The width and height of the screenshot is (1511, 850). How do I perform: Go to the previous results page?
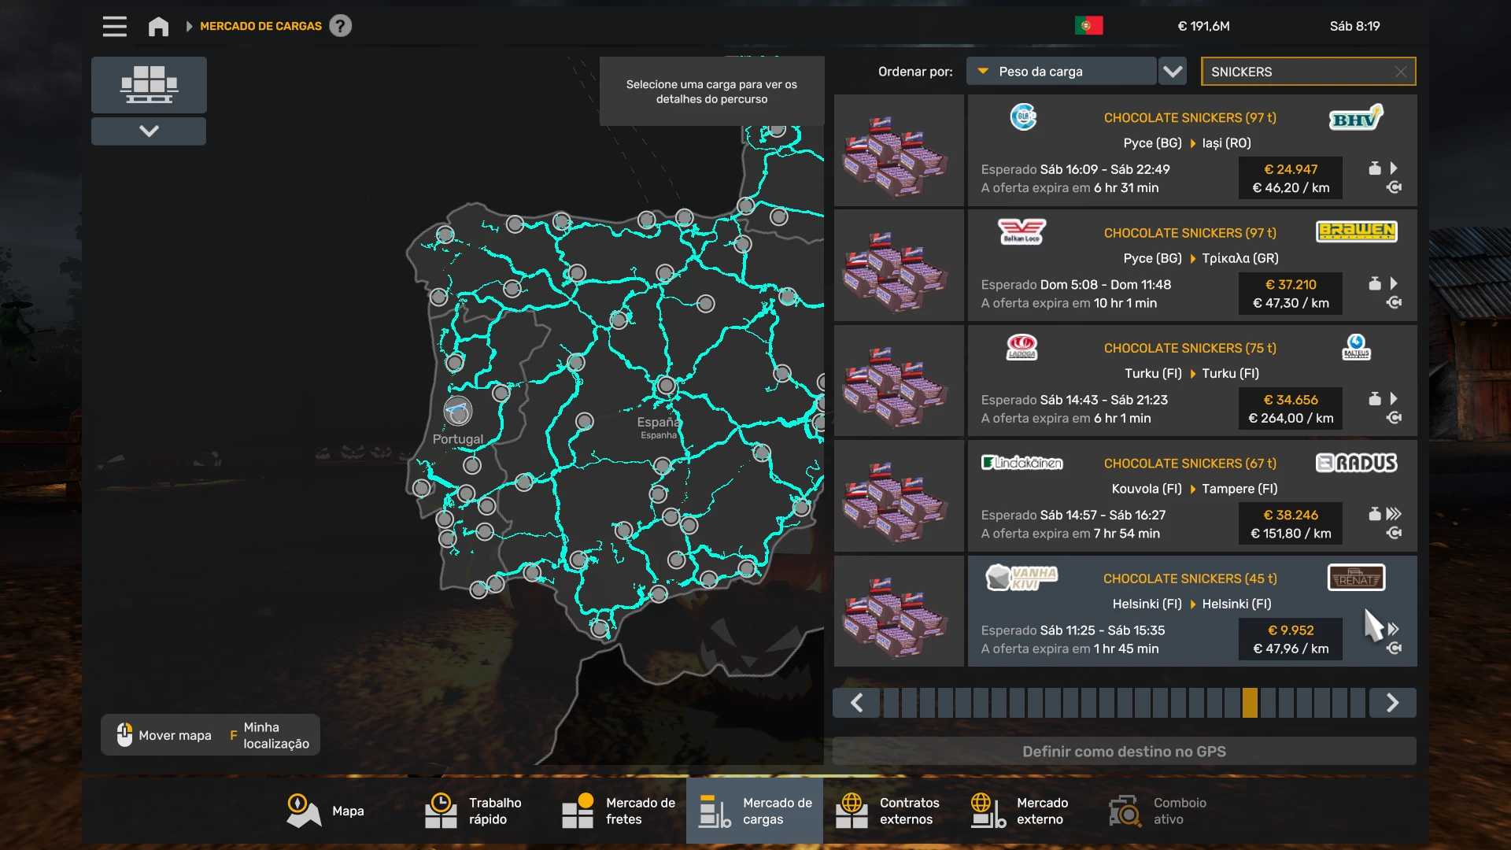pos(857,703)
